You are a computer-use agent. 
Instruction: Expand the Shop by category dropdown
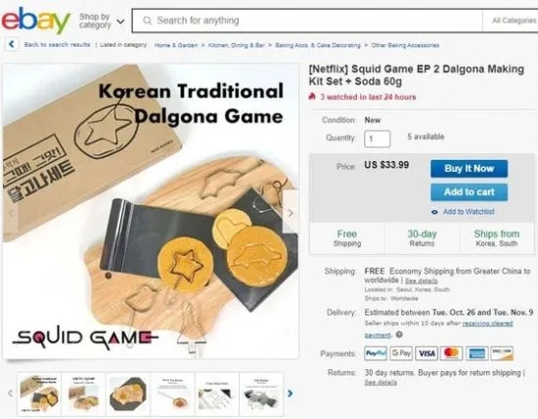pos(102,21)
